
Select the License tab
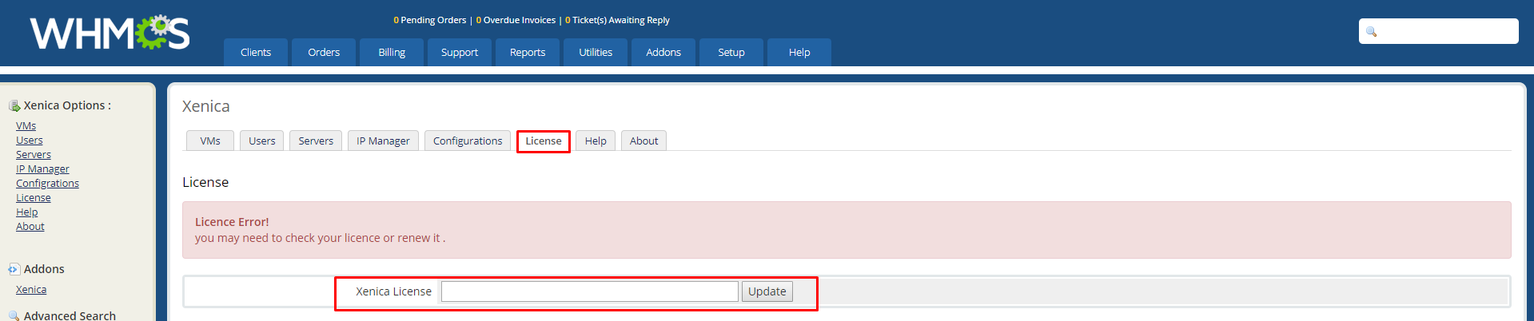(x=544, y=141)
